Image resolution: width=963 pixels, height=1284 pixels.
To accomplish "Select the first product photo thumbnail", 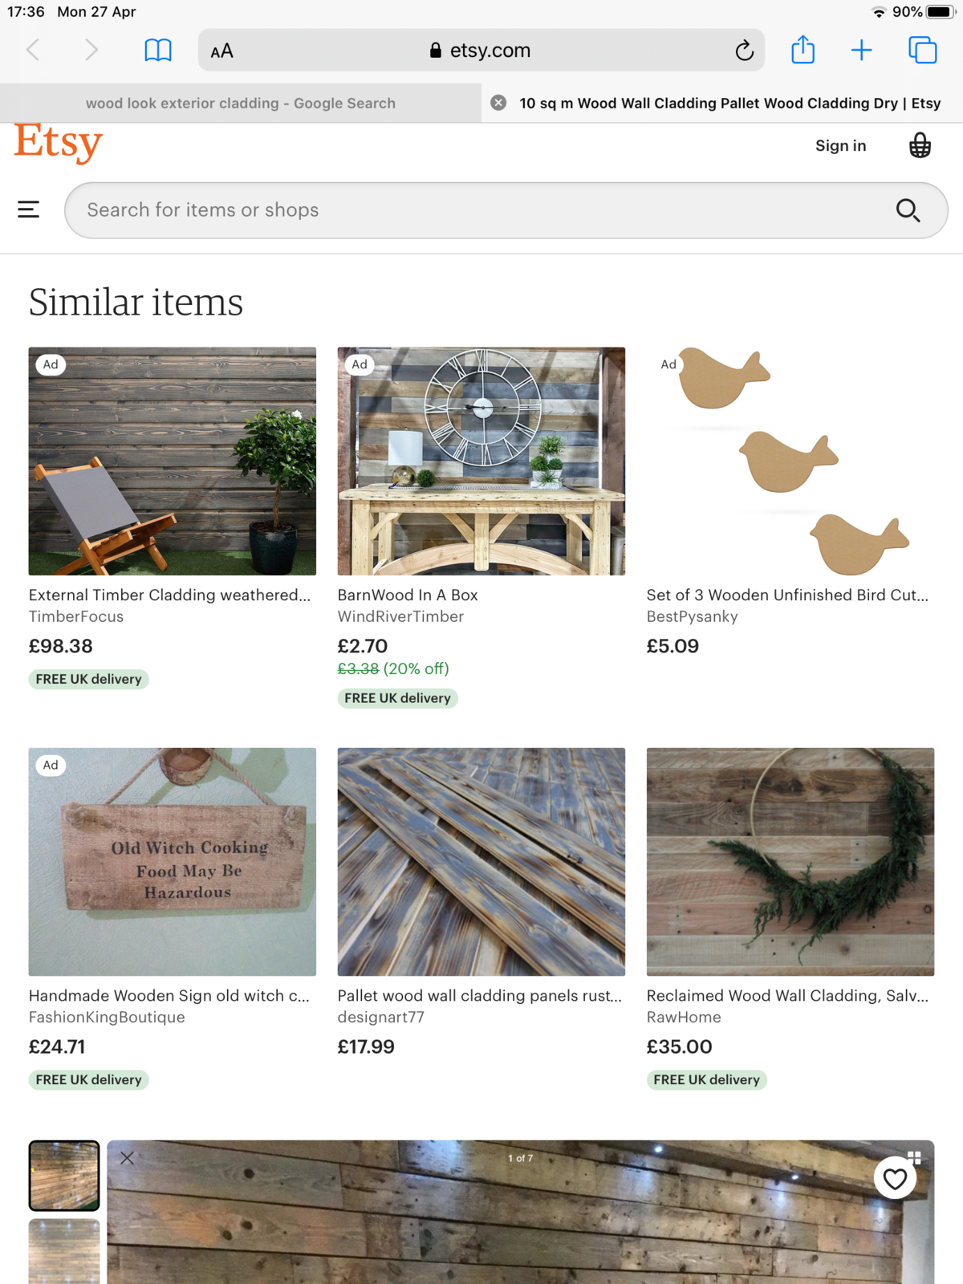I will [64, 1175].
